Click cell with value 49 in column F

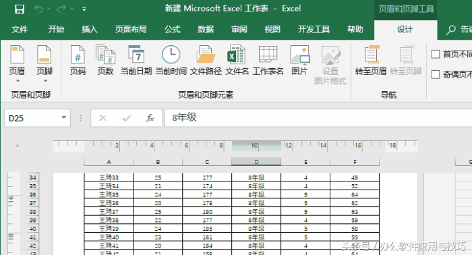point(355,177)
